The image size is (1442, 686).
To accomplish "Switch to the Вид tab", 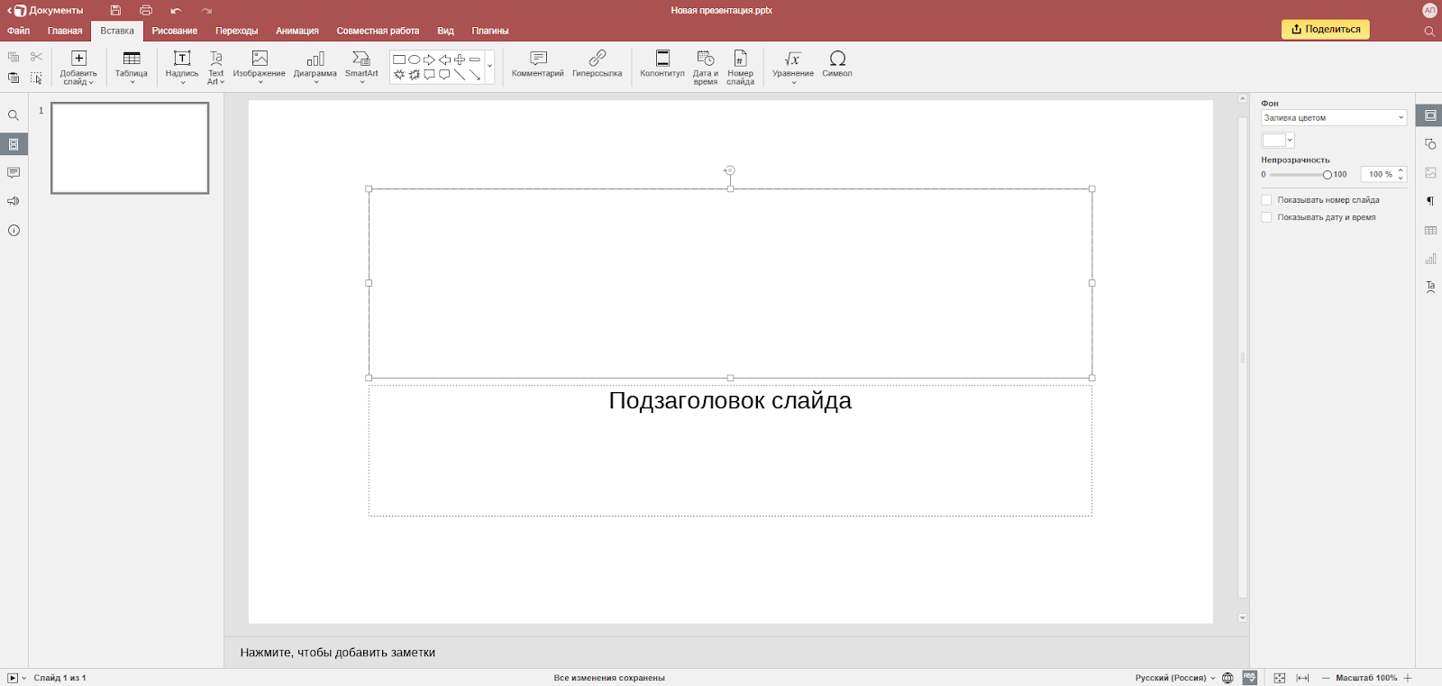I will pyautogui.click(x=445, y=31).
